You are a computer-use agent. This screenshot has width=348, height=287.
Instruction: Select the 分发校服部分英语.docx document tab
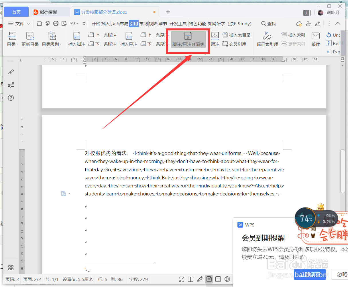[x=115, y=12]
